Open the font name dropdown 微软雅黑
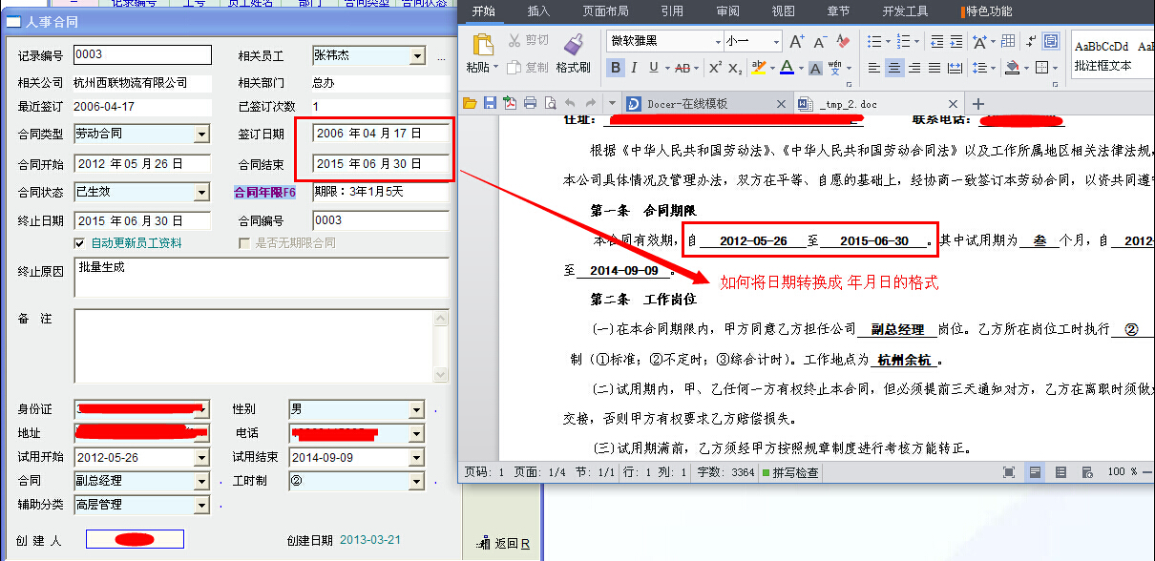Viewport: 1155px width, 561px height. pos(718,42)
